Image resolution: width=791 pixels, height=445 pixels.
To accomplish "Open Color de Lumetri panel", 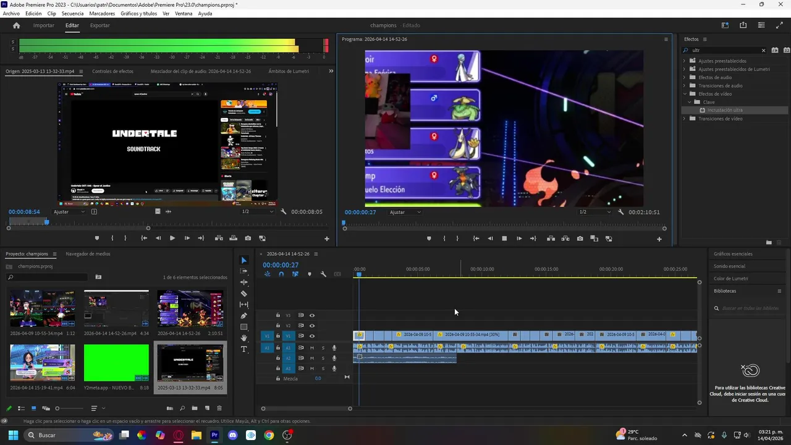I will pos(730,279).
